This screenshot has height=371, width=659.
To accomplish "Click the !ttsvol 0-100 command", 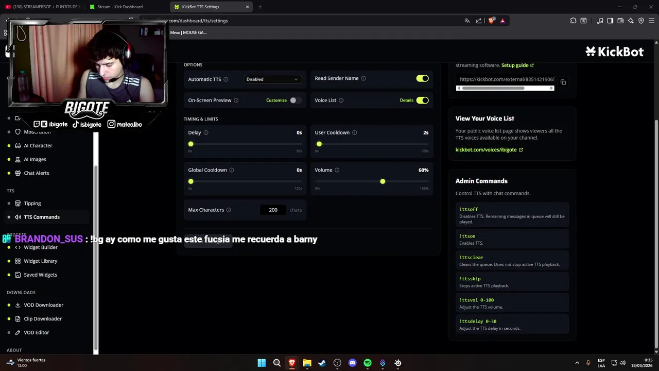I will [512, 303].
